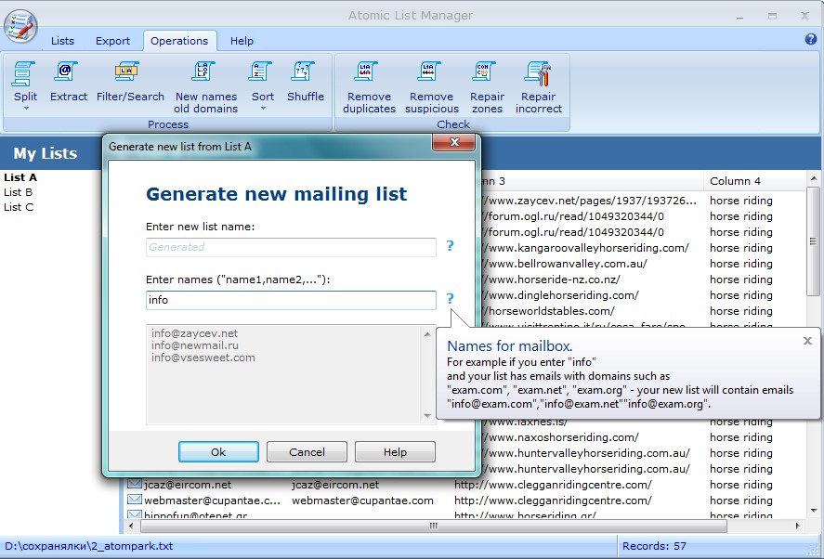The height and width of the screenshot is (559, 824).
Task: Cancel the Generate new list dialog
Action: [307, 451]
